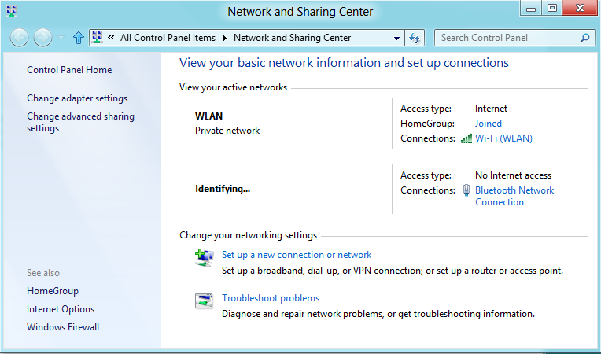Click the magnifier search icon
Image resolution: width=601 pixels, height=354 pixels.
coord(584,38)
